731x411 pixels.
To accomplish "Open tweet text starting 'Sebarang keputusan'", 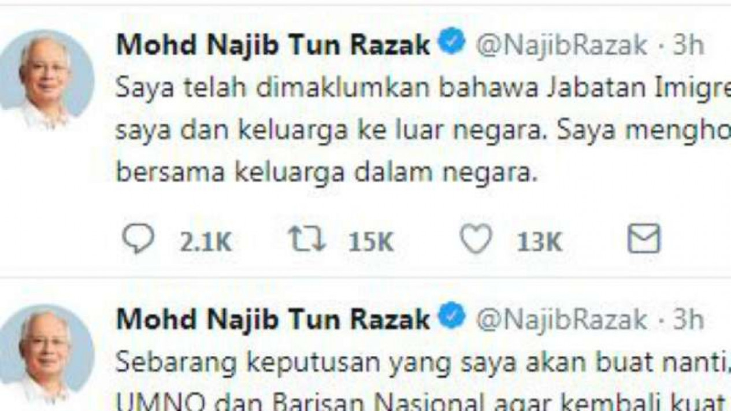I will coord(424,380).
